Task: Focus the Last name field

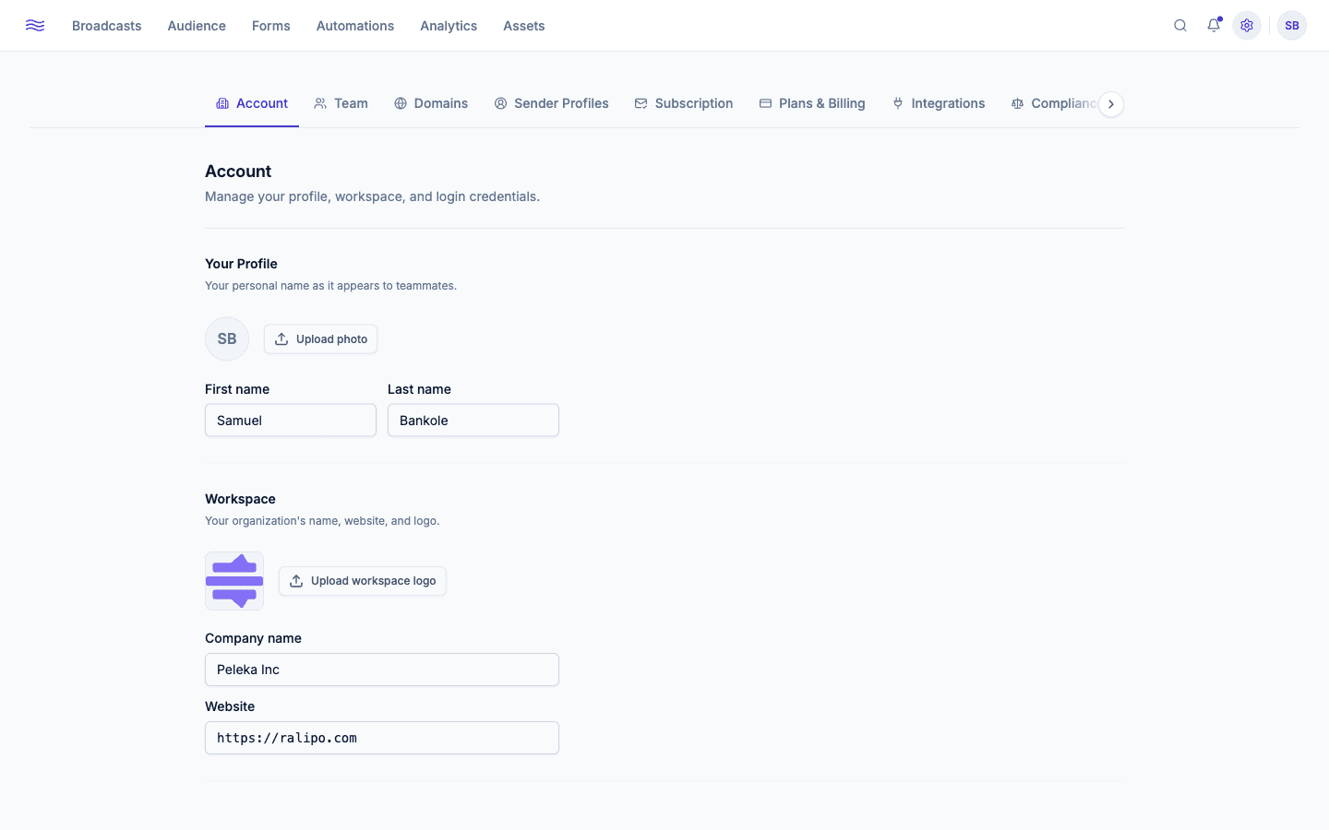Action: (473, 421)
